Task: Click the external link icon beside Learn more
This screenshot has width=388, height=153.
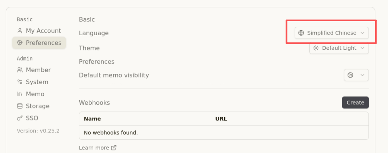Action: [114, 148]
